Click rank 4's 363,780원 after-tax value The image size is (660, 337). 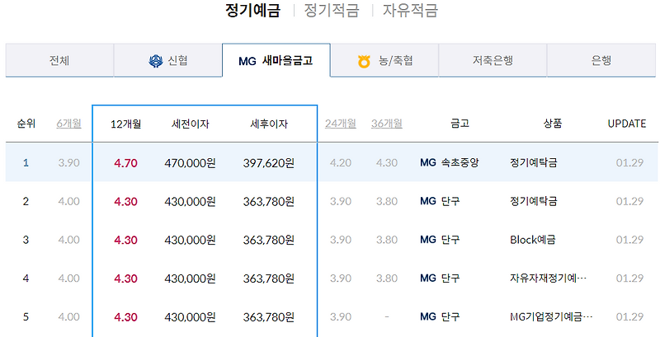pyautogui.click(x=269, y=278)
